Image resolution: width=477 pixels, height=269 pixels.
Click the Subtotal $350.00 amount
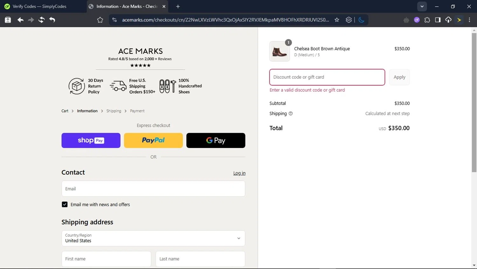pyautogui.click(x=402, y=103)
